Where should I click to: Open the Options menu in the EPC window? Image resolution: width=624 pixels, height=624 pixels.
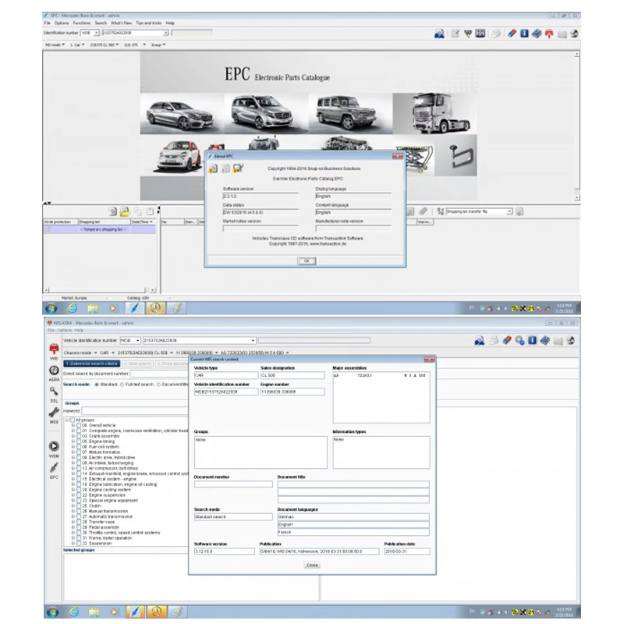(x=62, y=23)
